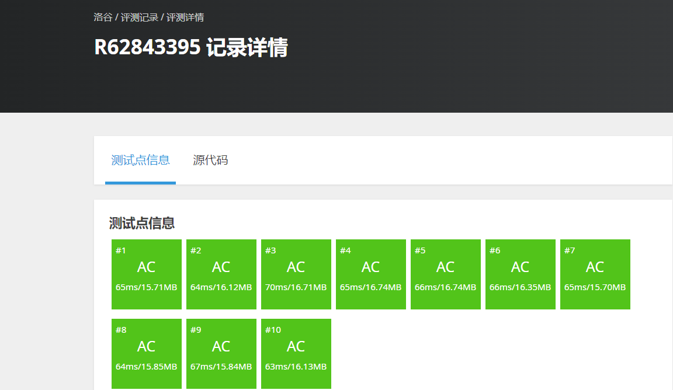The image size is (673, 390).
Task: Open test case #9 with 67ms/15.84MB
Action: point(221,354)
